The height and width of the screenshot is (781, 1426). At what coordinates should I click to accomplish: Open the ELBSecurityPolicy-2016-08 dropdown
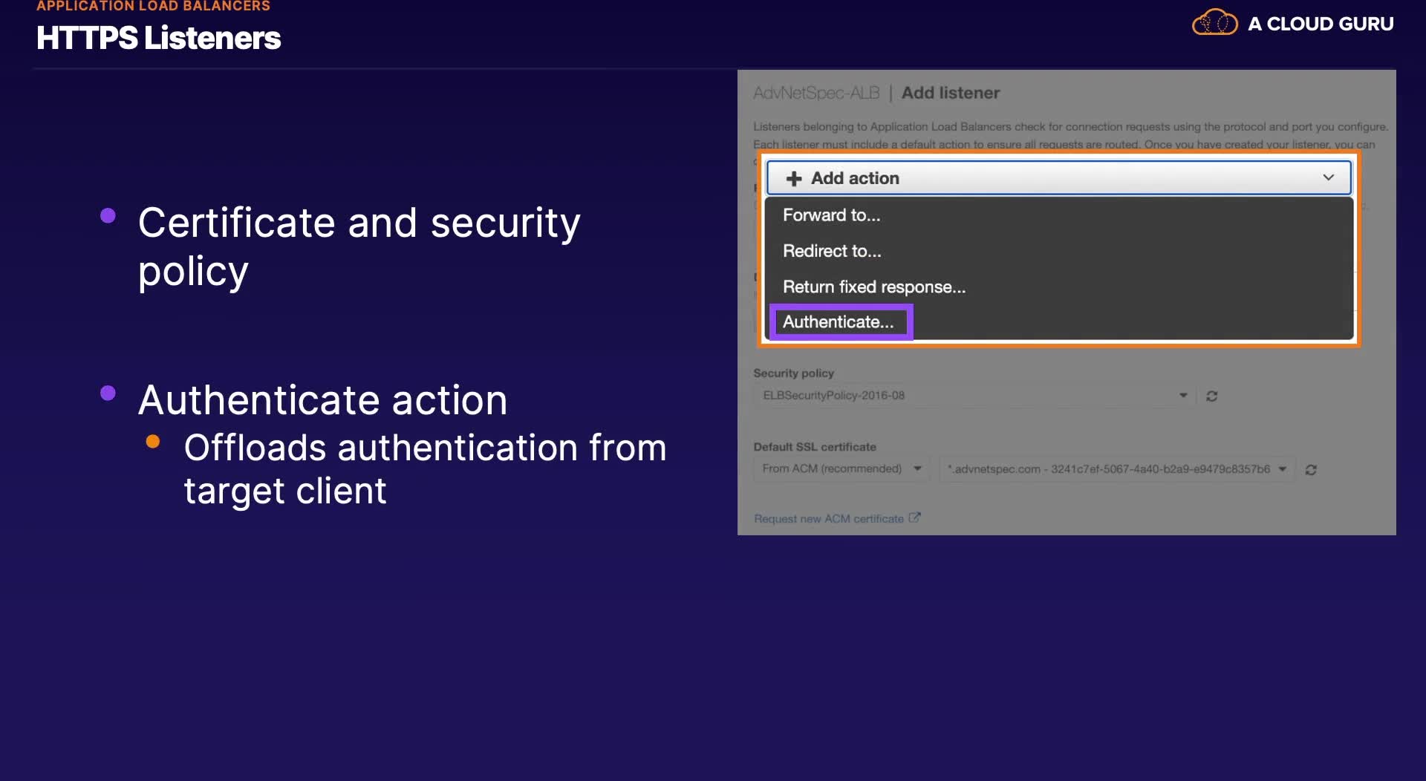[x=974, y=396]
